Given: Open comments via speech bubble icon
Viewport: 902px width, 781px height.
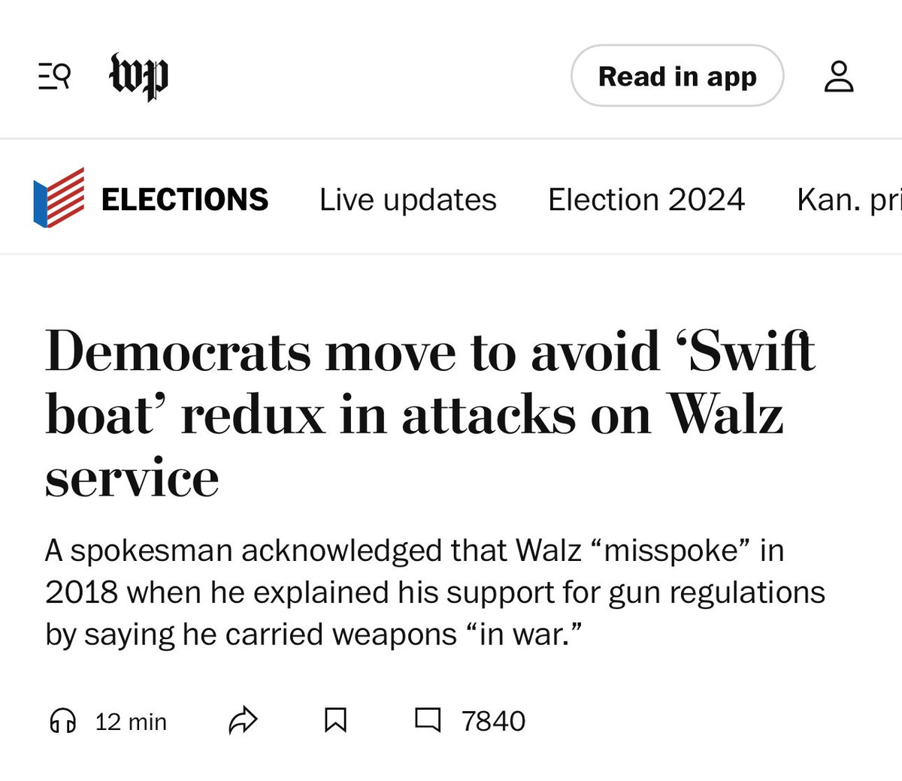Looking at the screenshot, I should [428, 720].
